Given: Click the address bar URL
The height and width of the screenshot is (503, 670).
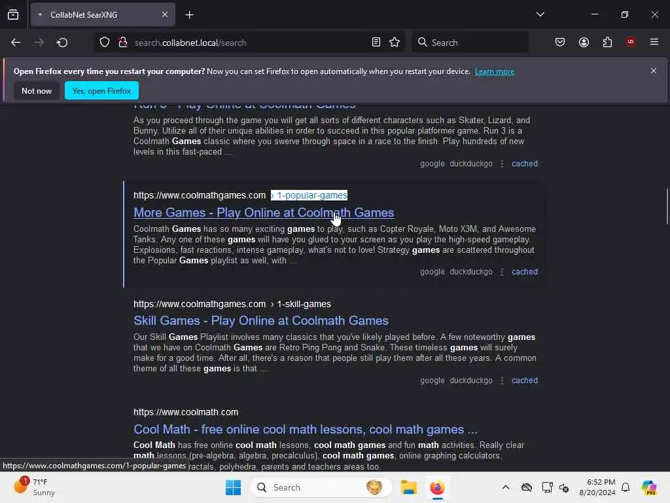Looking at the screenshot, I should 190,43.
